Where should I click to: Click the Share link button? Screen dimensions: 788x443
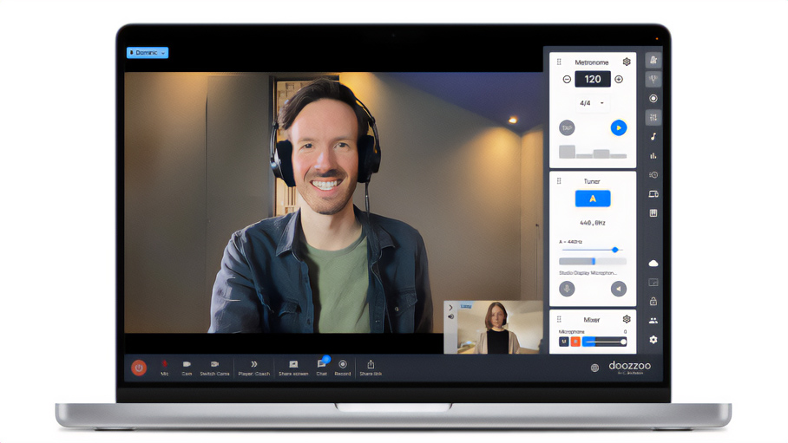coord(371,367)
